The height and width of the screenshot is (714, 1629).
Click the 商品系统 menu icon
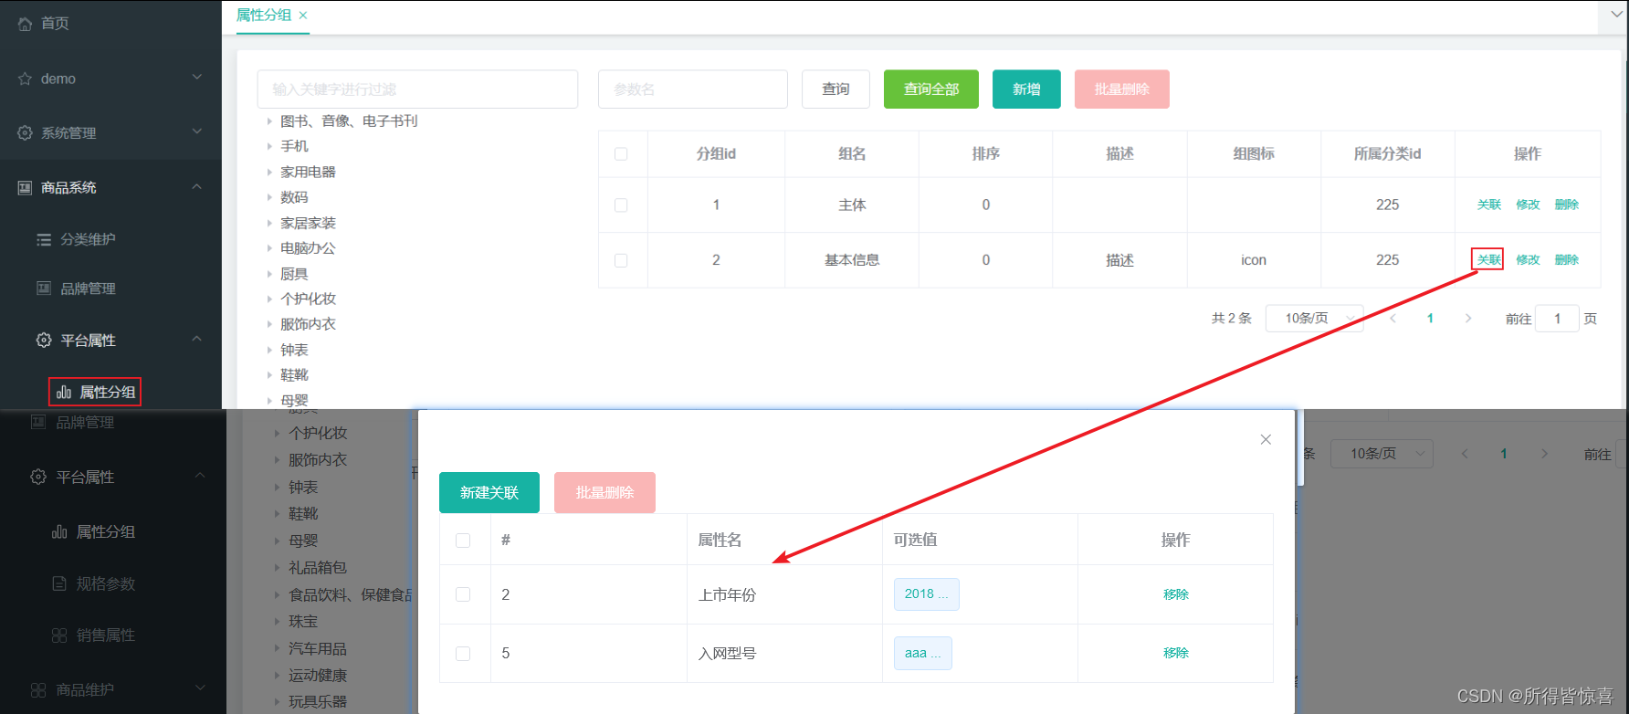[25, 188]
